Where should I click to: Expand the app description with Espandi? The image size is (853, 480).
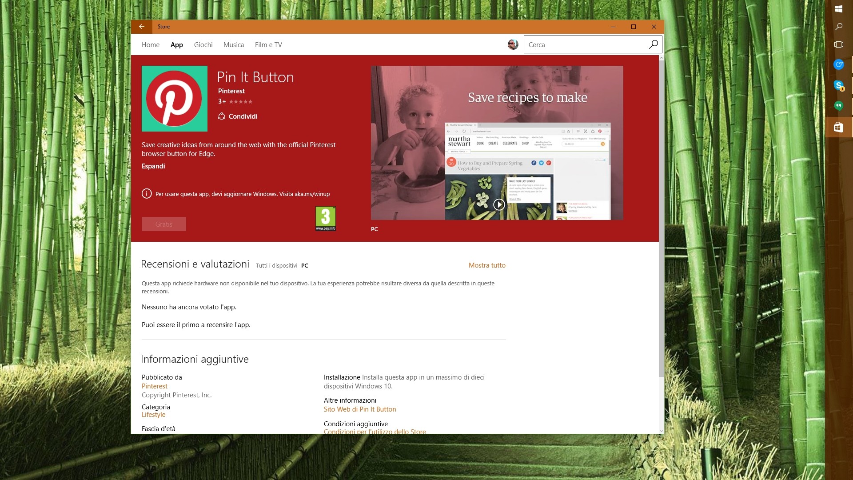pos(153,166)
